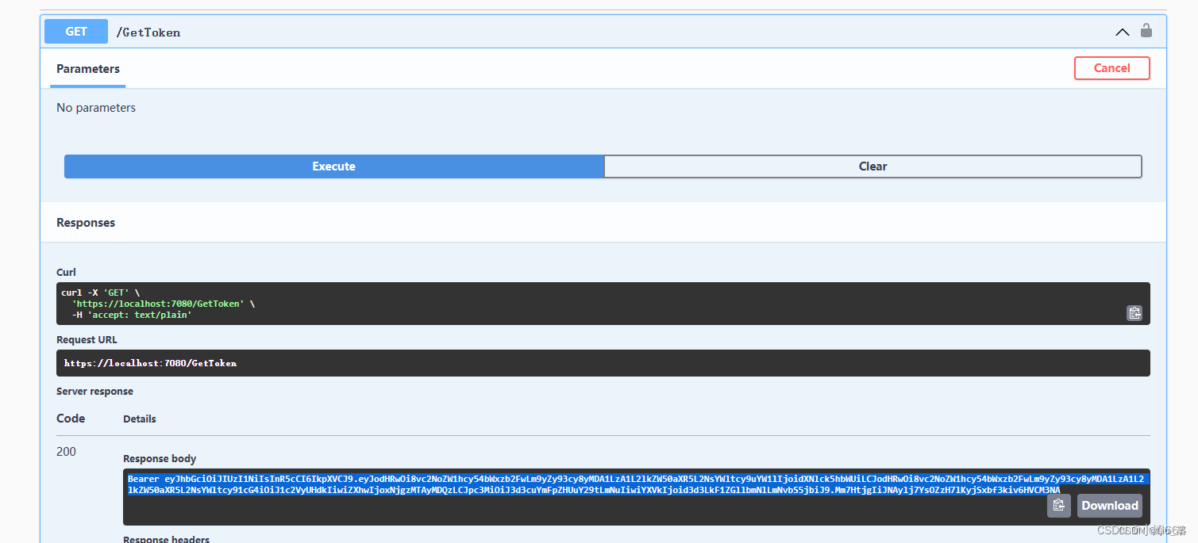The height and width of the screenshot is (543, 1198).
Task: Cancel the try-it-out mode
Action: click(x=1111, y=68)
